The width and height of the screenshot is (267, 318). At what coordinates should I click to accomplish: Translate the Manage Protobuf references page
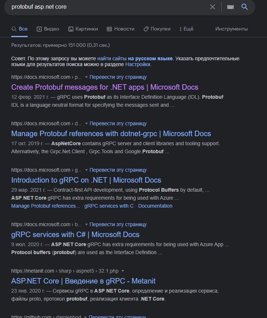coord(118,123)
